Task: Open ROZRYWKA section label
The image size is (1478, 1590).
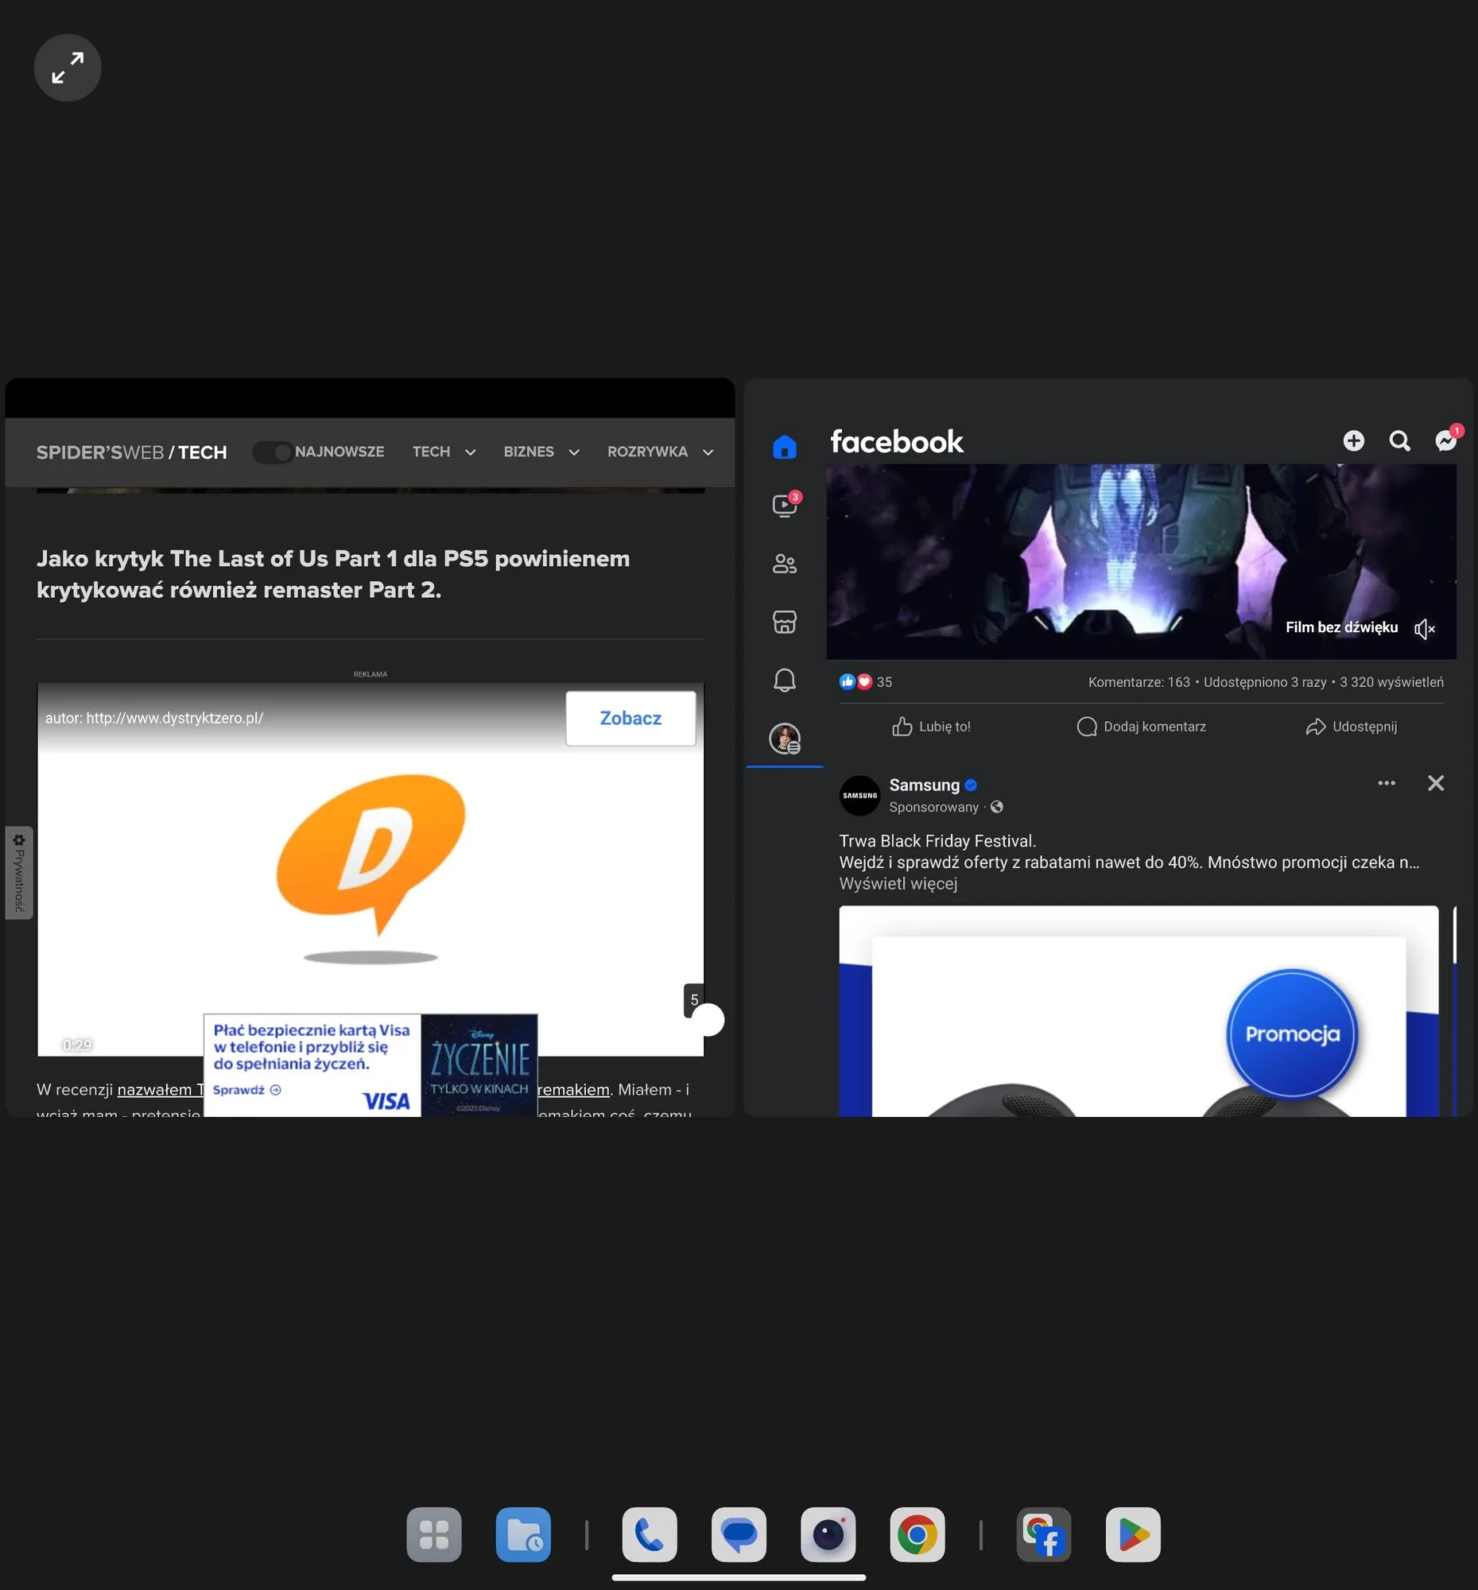Action: click(647, 452)
